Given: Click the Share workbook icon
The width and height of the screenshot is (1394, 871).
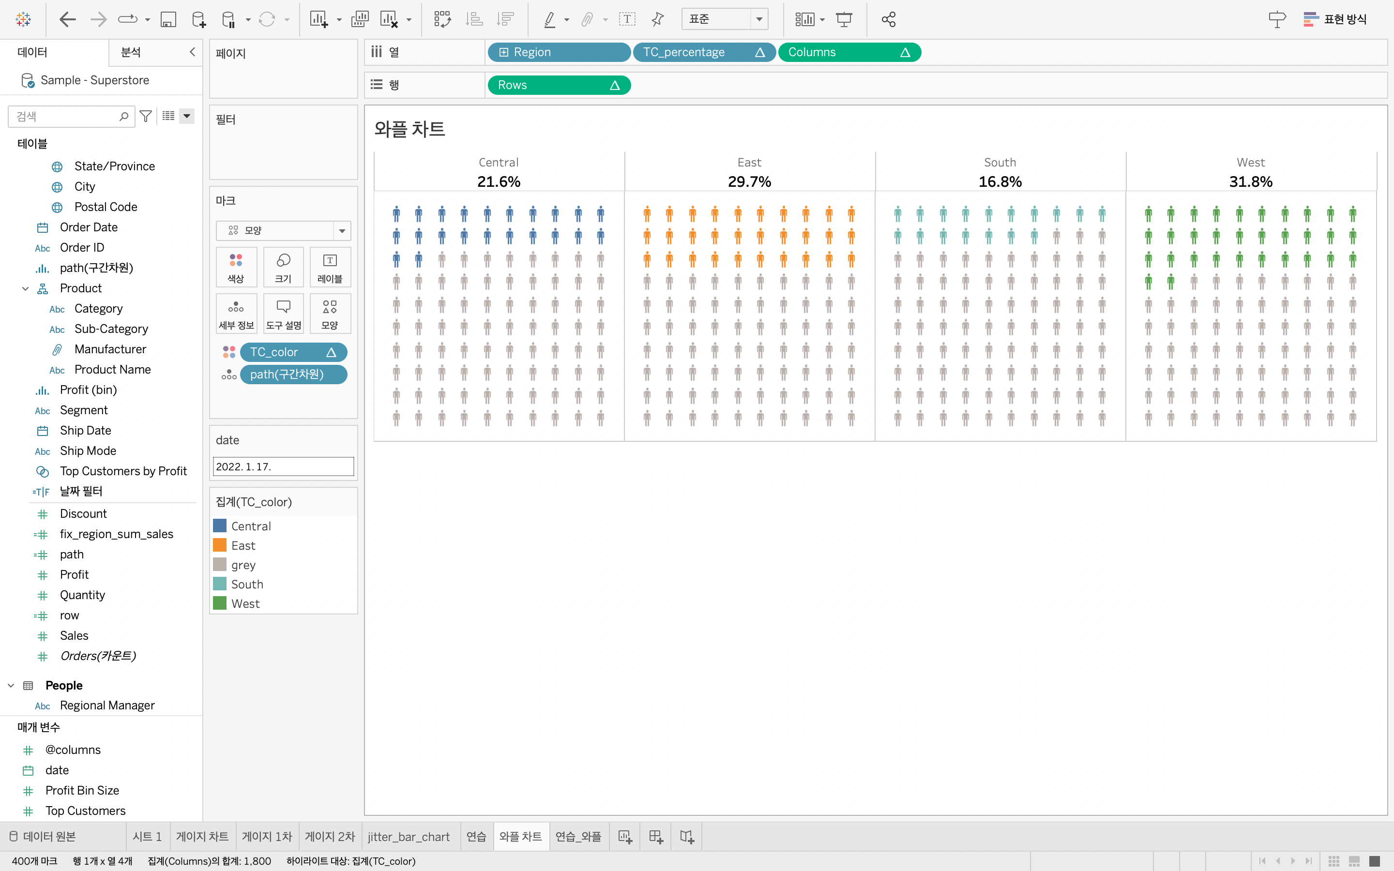Looking at the screenshot, I should click(x=888, y=19).
